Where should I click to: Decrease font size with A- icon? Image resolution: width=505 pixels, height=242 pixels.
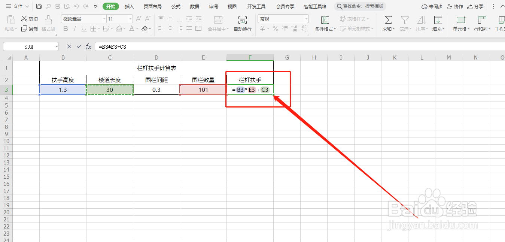point(148,19)
